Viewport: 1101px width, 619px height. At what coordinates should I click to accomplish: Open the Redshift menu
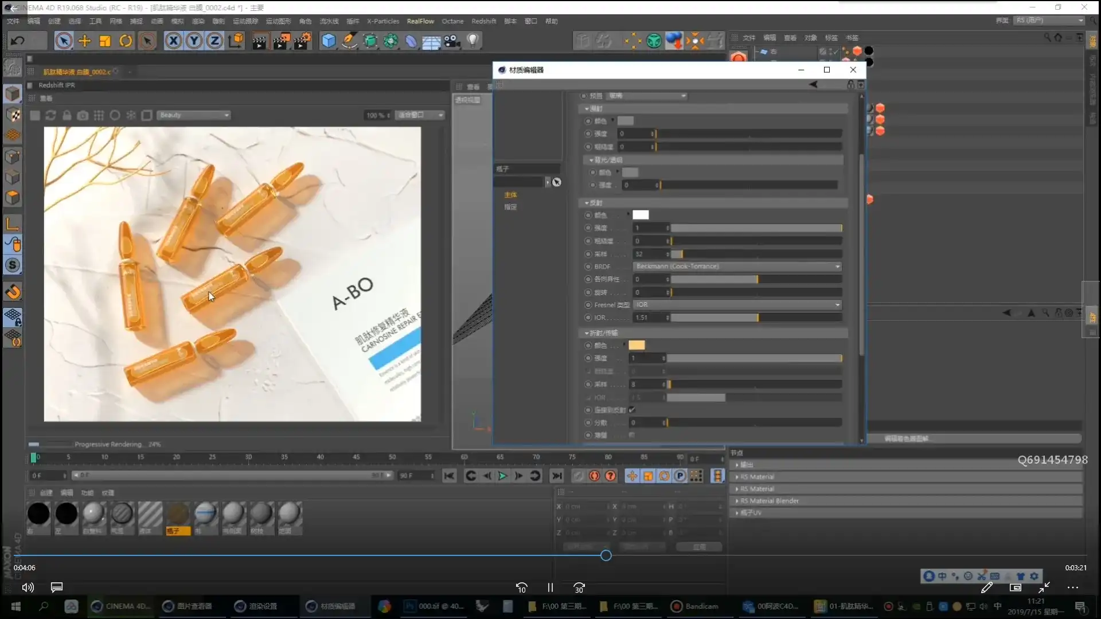coord(483,21)
